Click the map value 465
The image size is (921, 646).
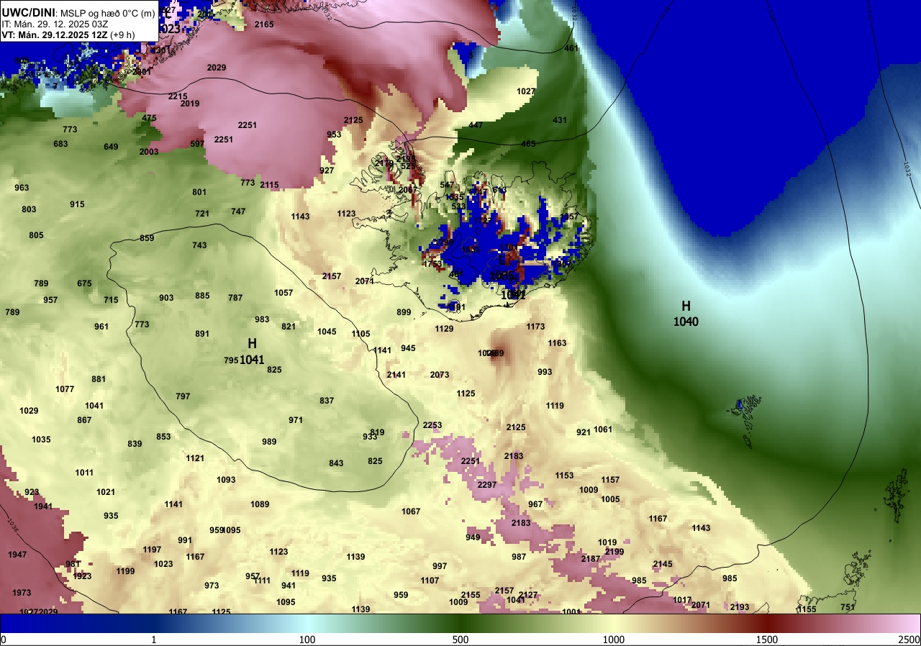(528, 144)
